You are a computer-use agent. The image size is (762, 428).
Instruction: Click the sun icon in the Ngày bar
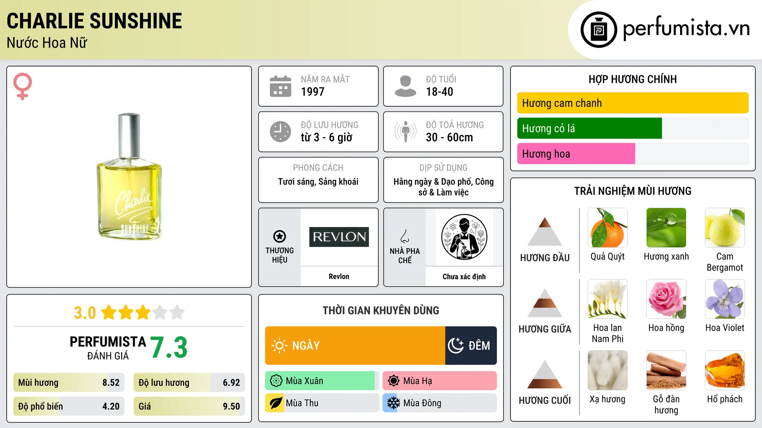(279, 346)
